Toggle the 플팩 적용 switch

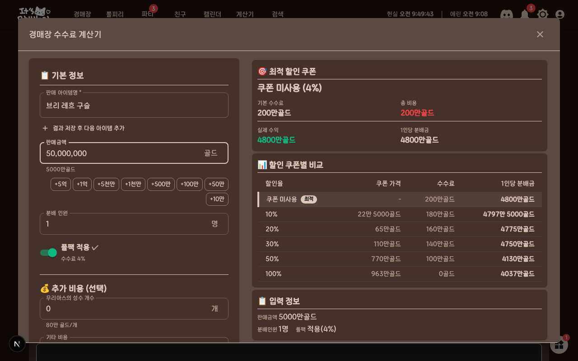[48, 253]
